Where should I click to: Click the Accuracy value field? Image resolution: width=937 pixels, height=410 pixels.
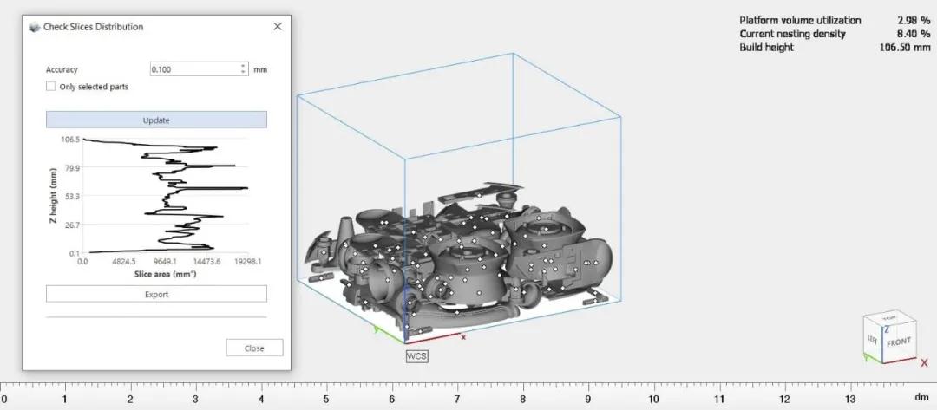tap(193, 69)
